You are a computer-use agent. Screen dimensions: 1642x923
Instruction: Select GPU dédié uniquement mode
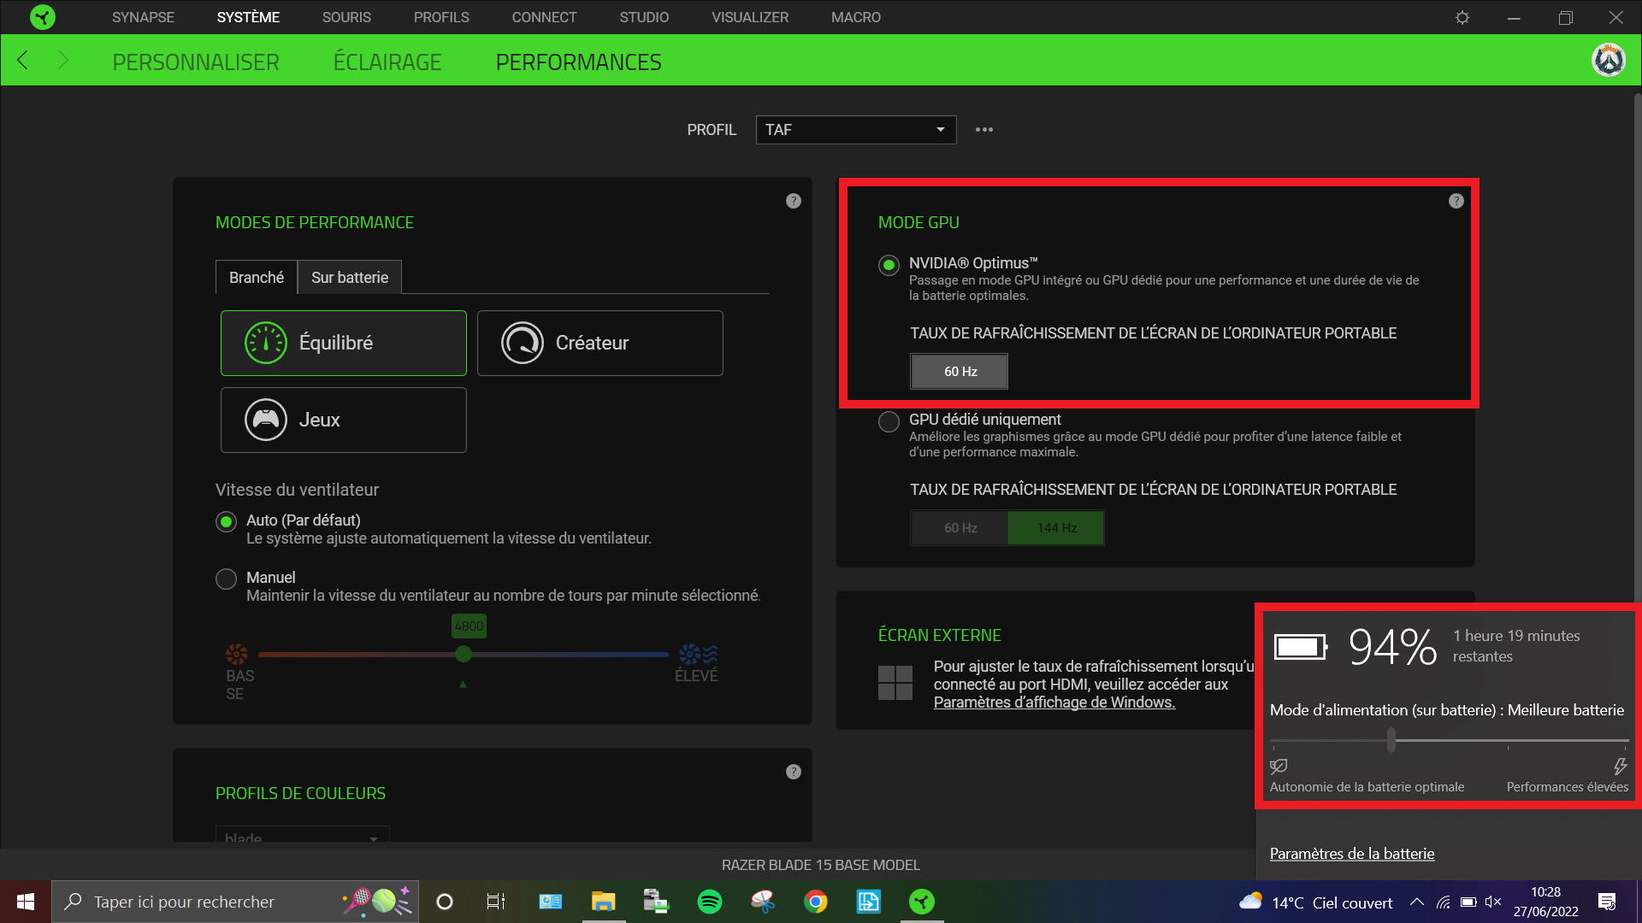[x=889, y=421]
